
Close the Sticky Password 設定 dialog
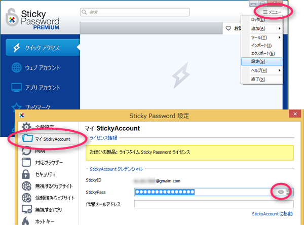tap(295, 114)
